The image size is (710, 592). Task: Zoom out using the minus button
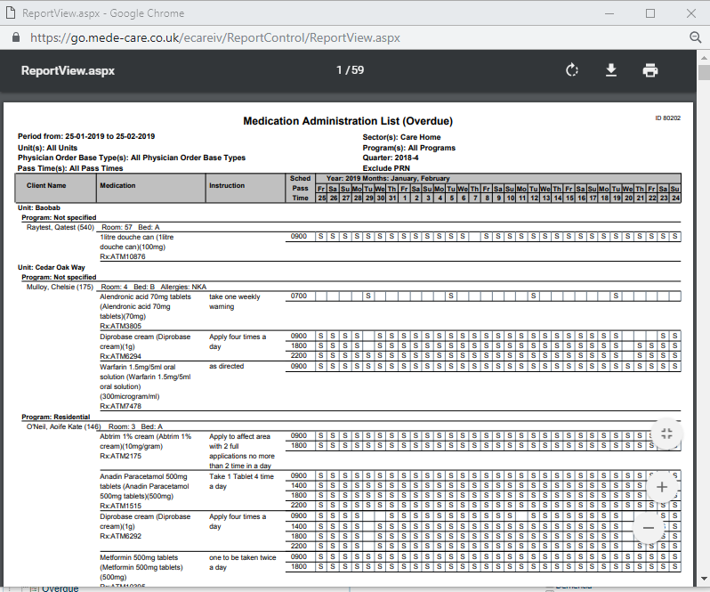[648, 527]
